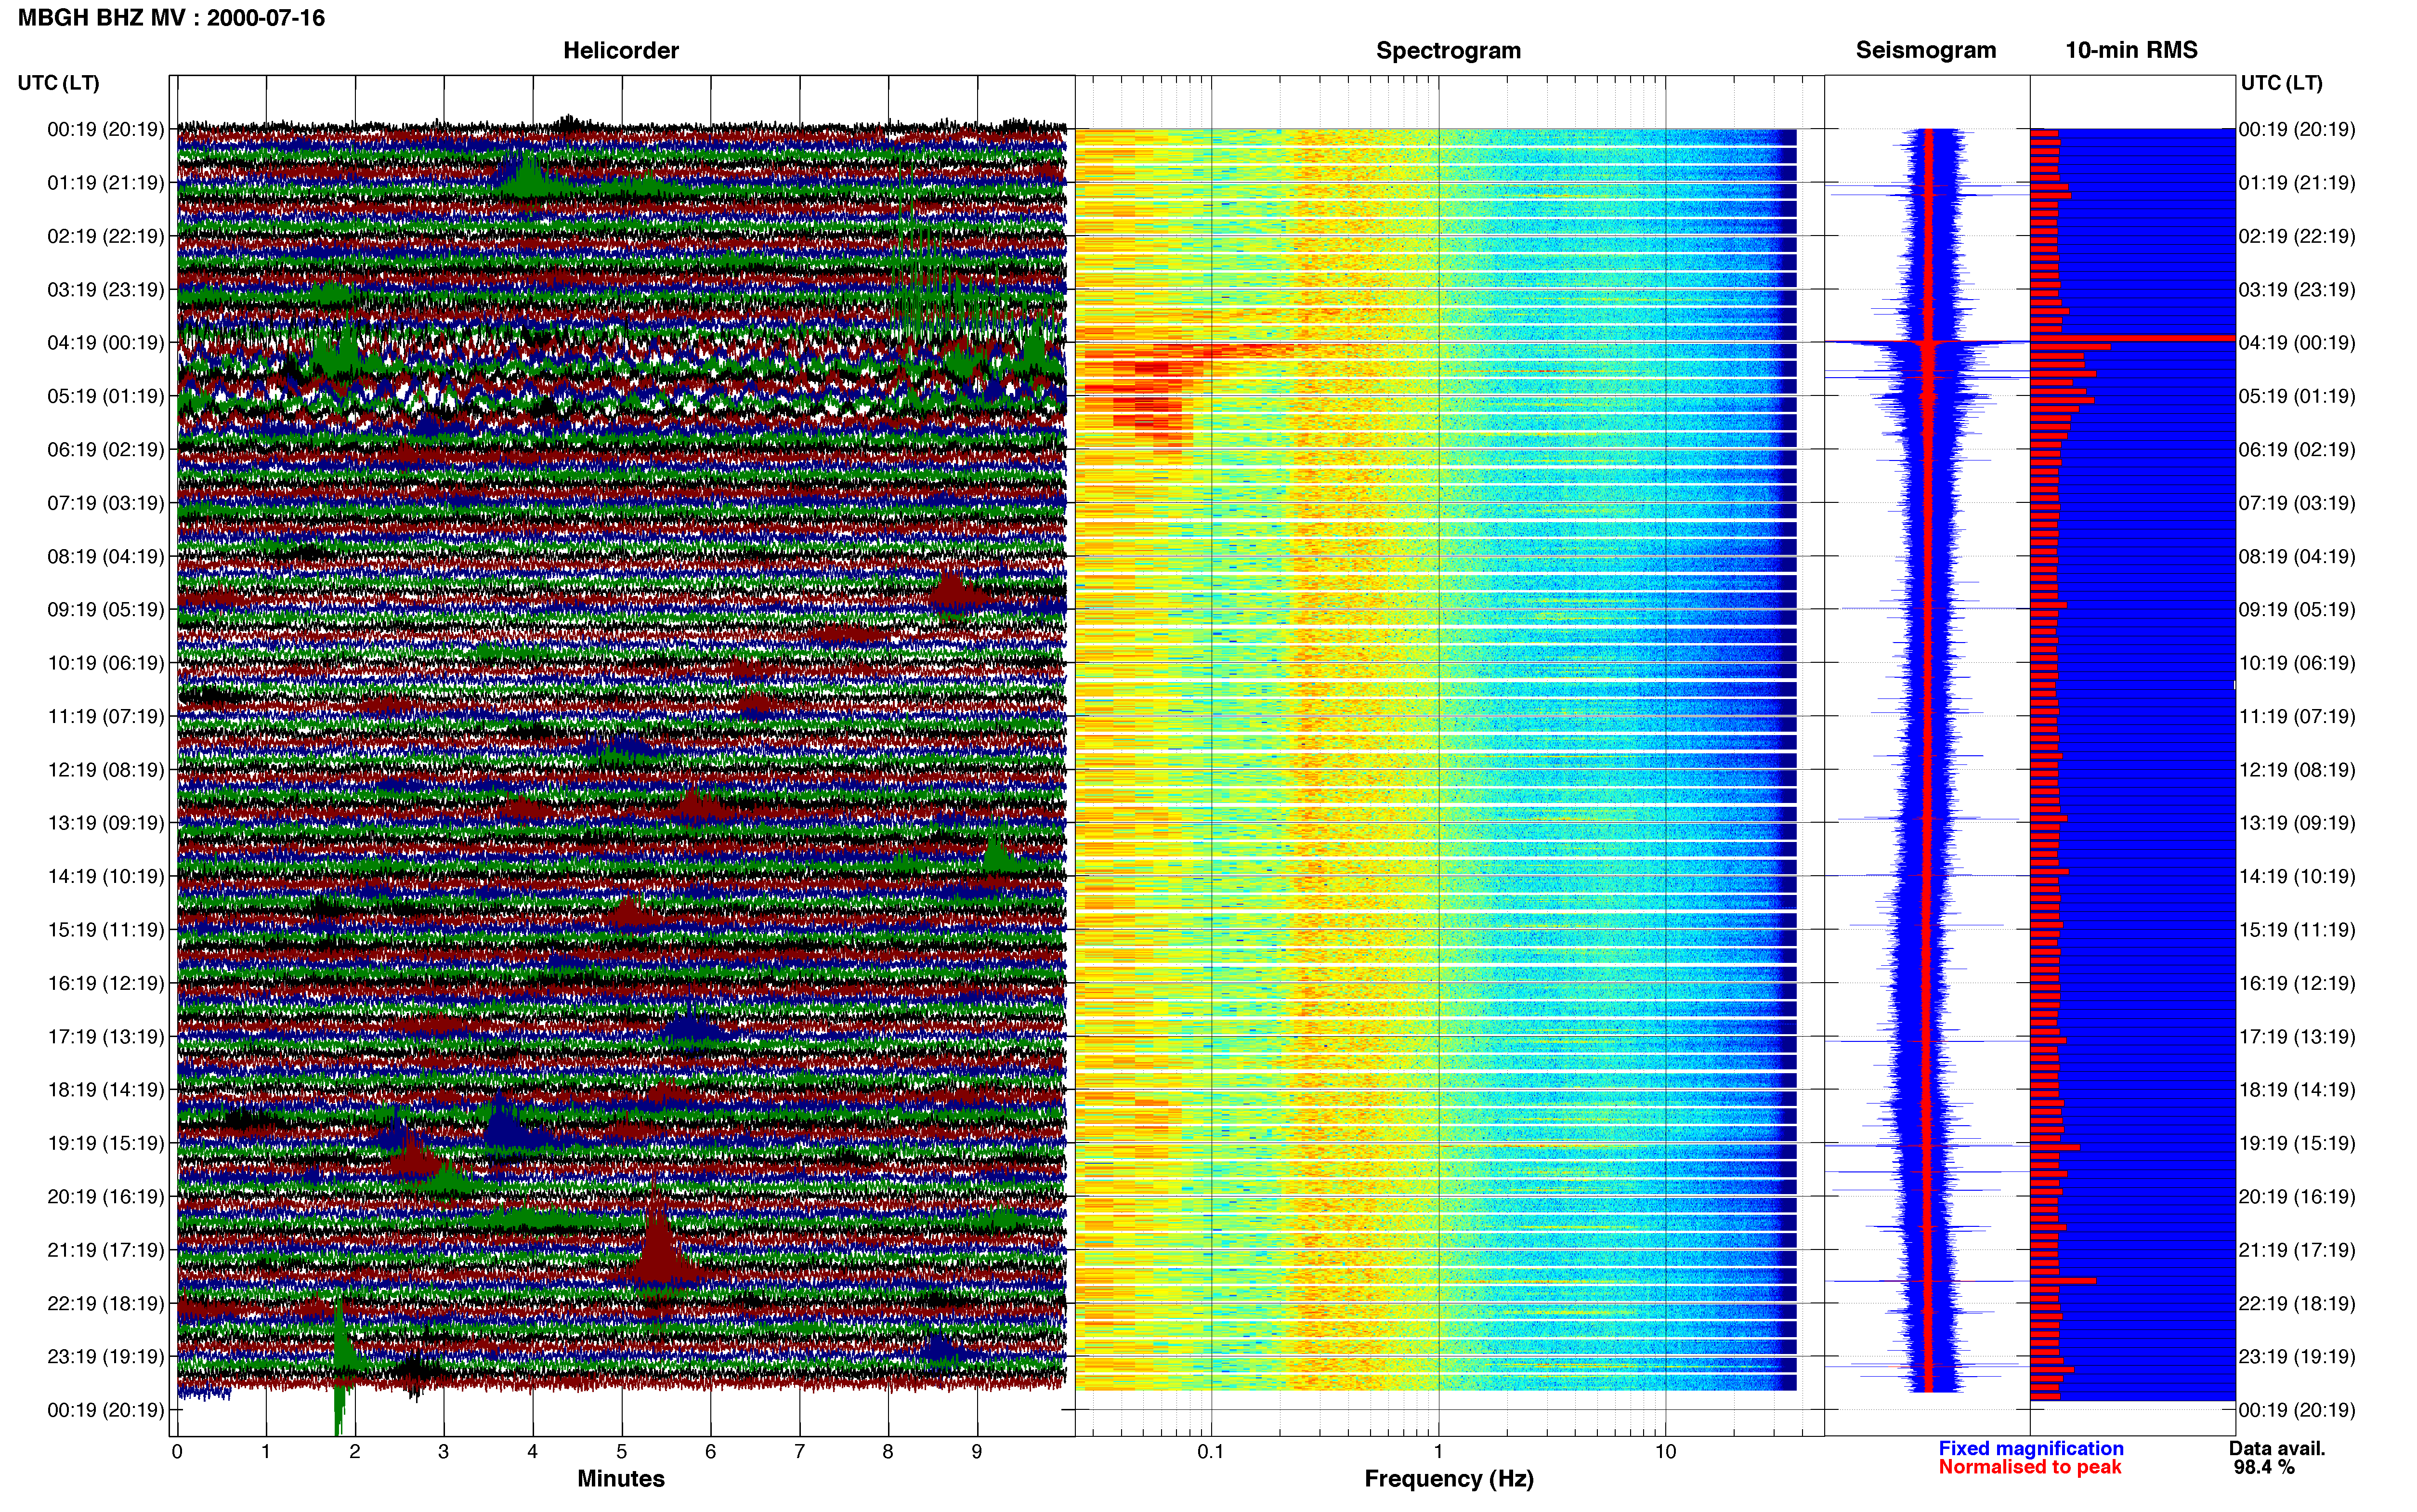Screen dimensions: 2417x1512
Task: Click the 'Frequency (Hz)' x-axis label
Action: pyautogui.click(x=1449, y=1479)
